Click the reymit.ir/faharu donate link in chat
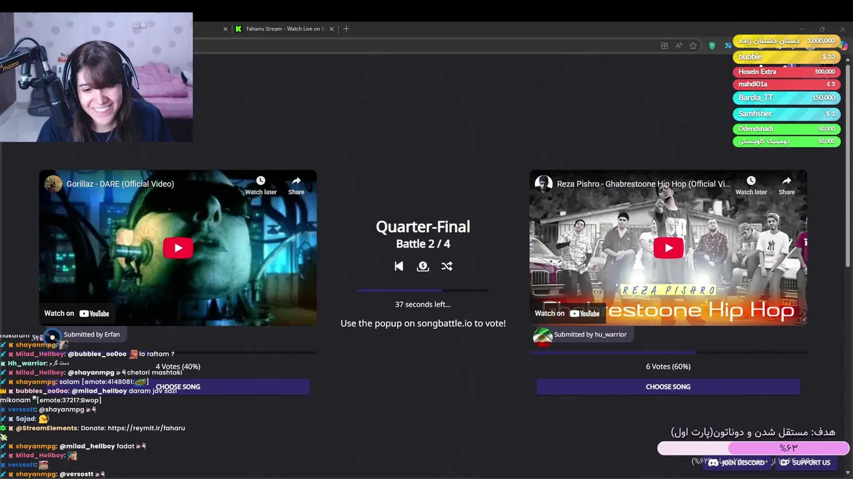This screenshot has height=479, width=853. click(146, 428)
